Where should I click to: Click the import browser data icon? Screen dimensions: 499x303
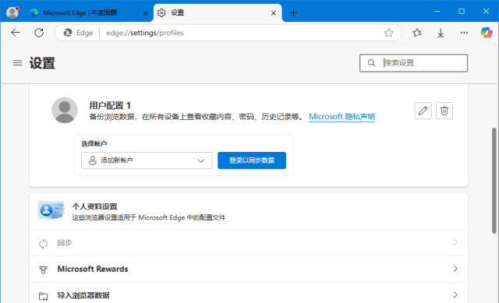click(x=44, y=296)
